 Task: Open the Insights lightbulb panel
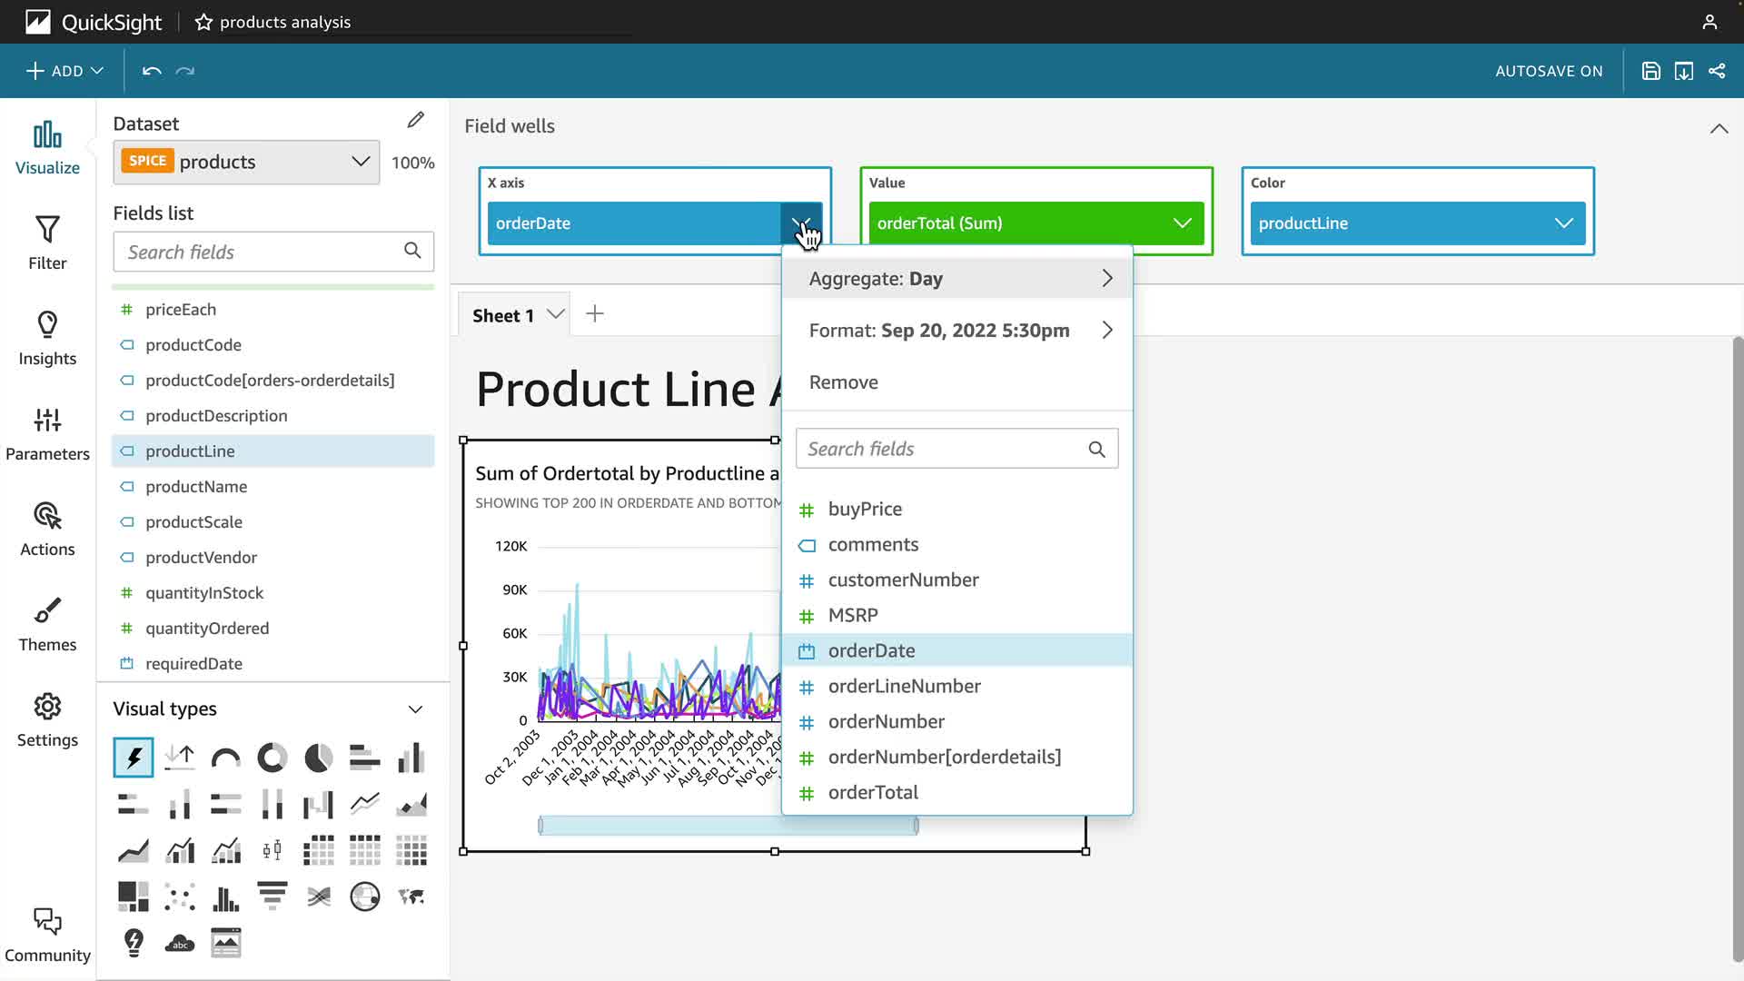click(x=47, y=338)
